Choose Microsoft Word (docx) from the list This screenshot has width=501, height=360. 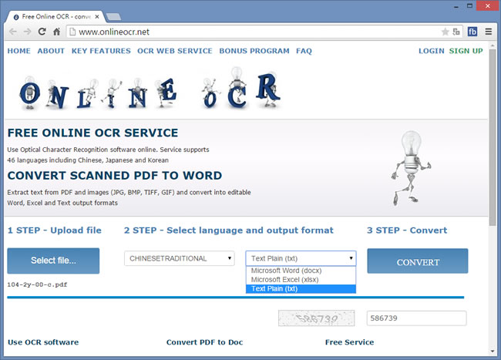tap(301, 271)
